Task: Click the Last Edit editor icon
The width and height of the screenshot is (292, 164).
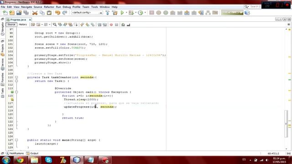Action: click(33, 25)
